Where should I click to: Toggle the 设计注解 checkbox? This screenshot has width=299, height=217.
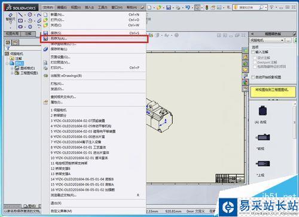click(x=255, y=57)
